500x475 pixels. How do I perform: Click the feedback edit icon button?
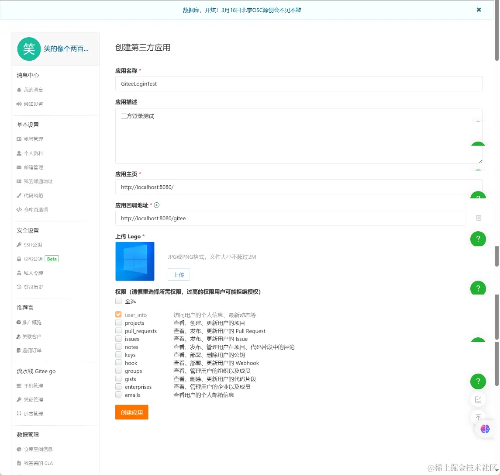(478, 399)
